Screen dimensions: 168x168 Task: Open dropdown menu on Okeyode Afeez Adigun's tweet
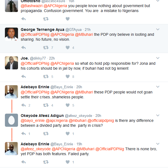[158, 116]
